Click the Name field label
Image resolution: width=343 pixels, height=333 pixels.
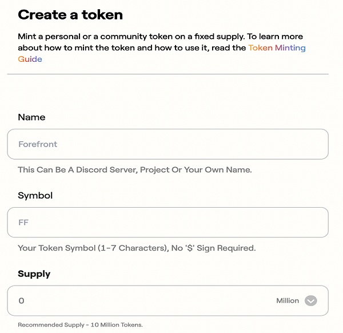click(x=31, y=117)
